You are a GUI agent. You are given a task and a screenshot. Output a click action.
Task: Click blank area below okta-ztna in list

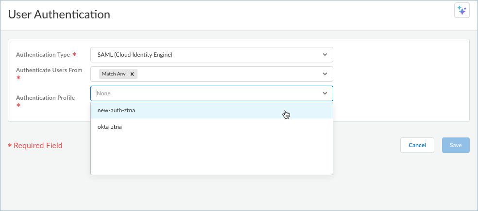(211, 155)
